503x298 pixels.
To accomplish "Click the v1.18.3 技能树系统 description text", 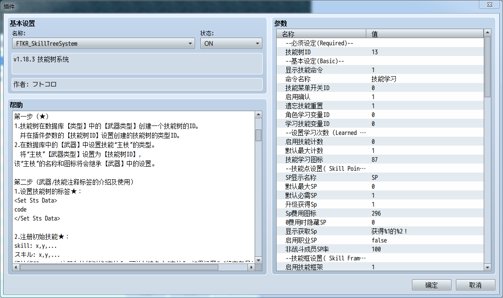I will pos(41,59).
